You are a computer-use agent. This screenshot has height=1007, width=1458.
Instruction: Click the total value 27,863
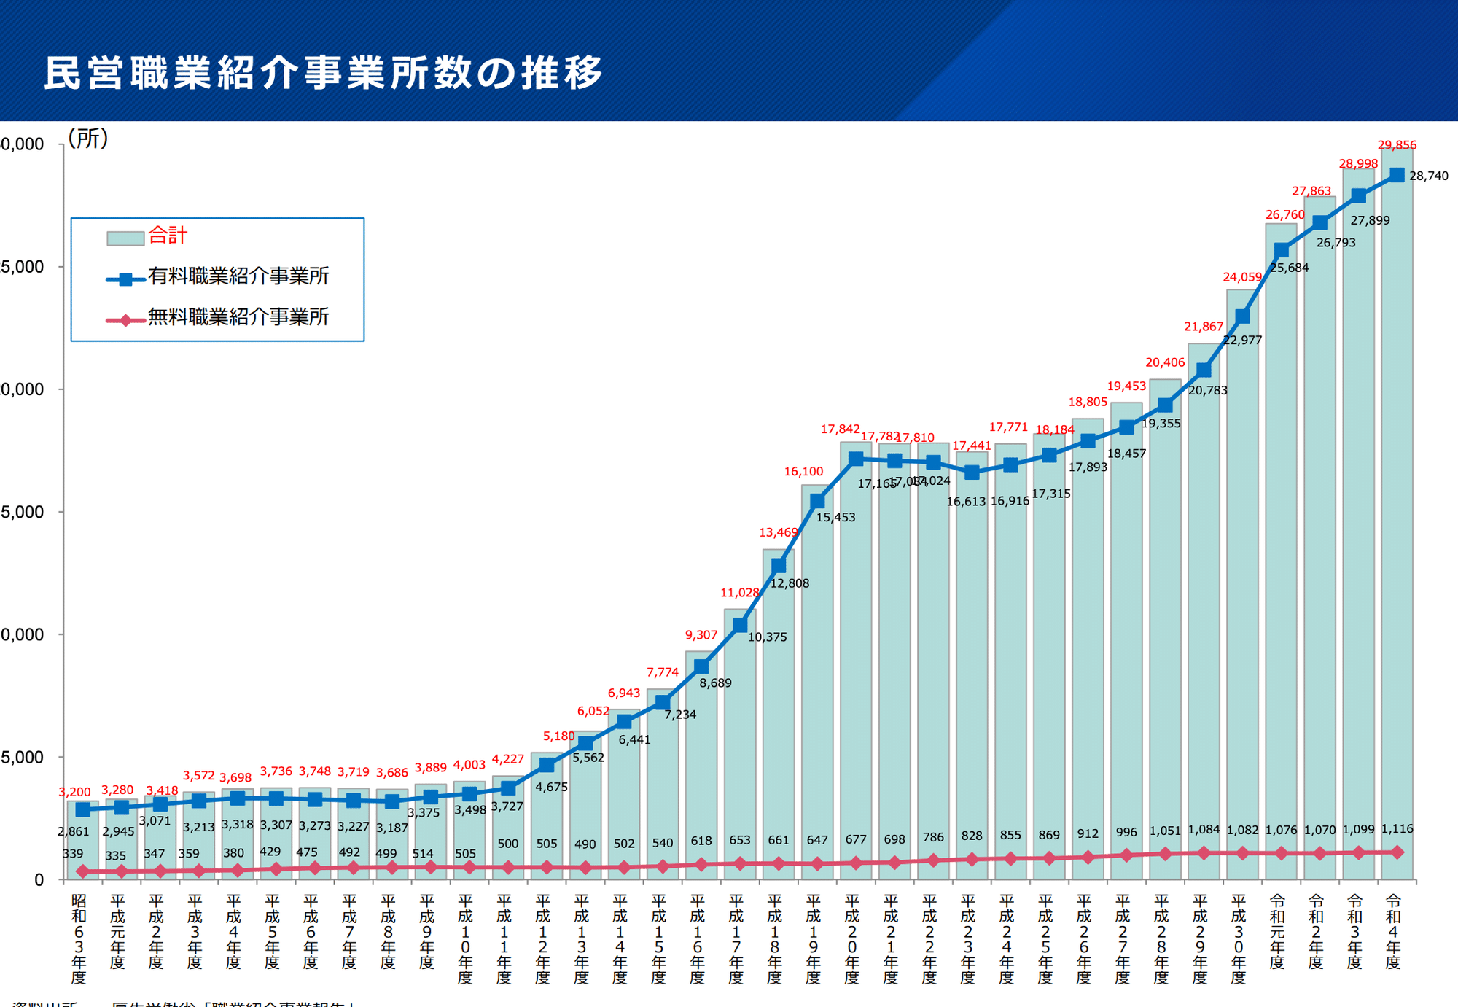[1311, 191]
